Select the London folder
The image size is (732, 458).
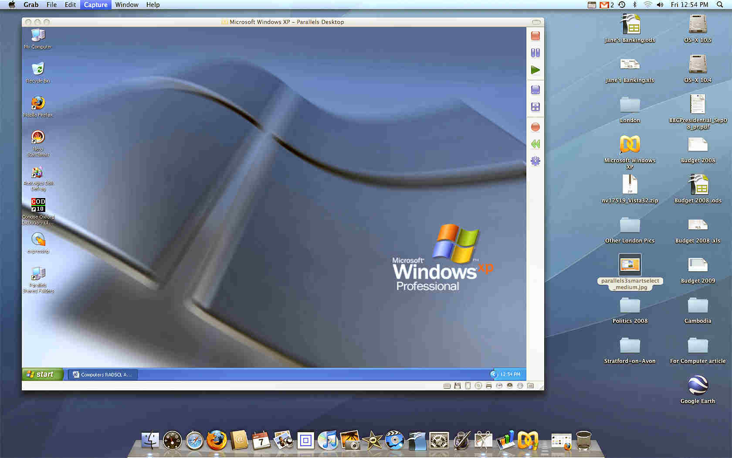point(630,109)
